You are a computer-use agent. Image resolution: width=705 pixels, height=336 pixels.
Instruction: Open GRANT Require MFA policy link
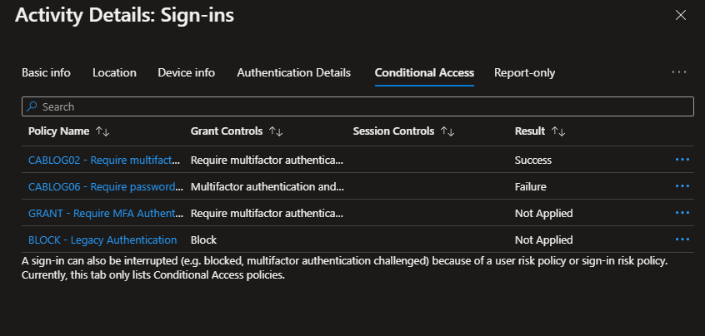105,213
